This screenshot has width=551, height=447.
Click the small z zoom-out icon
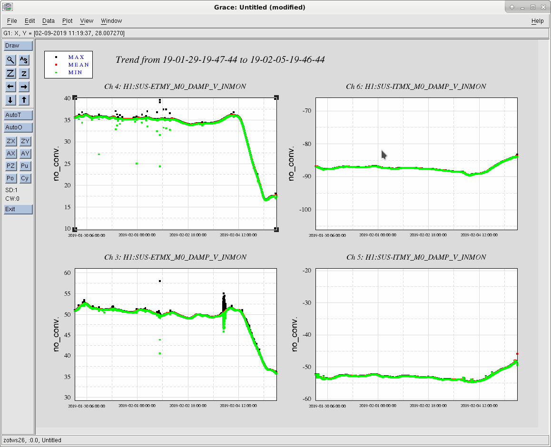tap(24, 73)
